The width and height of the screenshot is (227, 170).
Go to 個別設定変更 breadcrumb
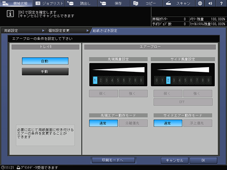(59, 31)
